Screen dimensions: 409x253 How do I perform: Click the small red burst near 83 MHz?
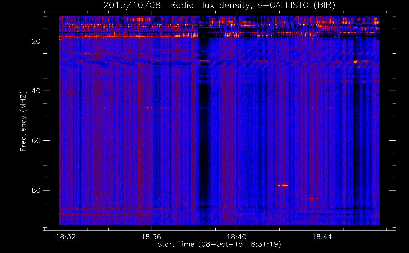pos(312,198)
